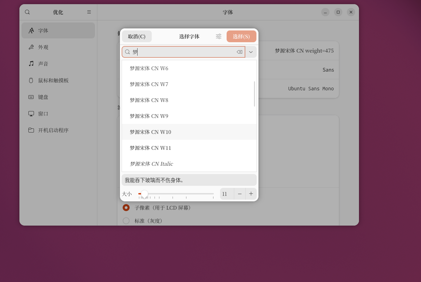Click the 取消(C) button in the font dialog
The height and width of the screenshot is (282, 421).
[137, 36]
